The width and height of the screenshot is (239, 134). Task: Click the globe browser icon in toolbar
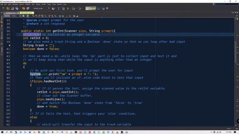pyautogui.click(x=53, y=9)
